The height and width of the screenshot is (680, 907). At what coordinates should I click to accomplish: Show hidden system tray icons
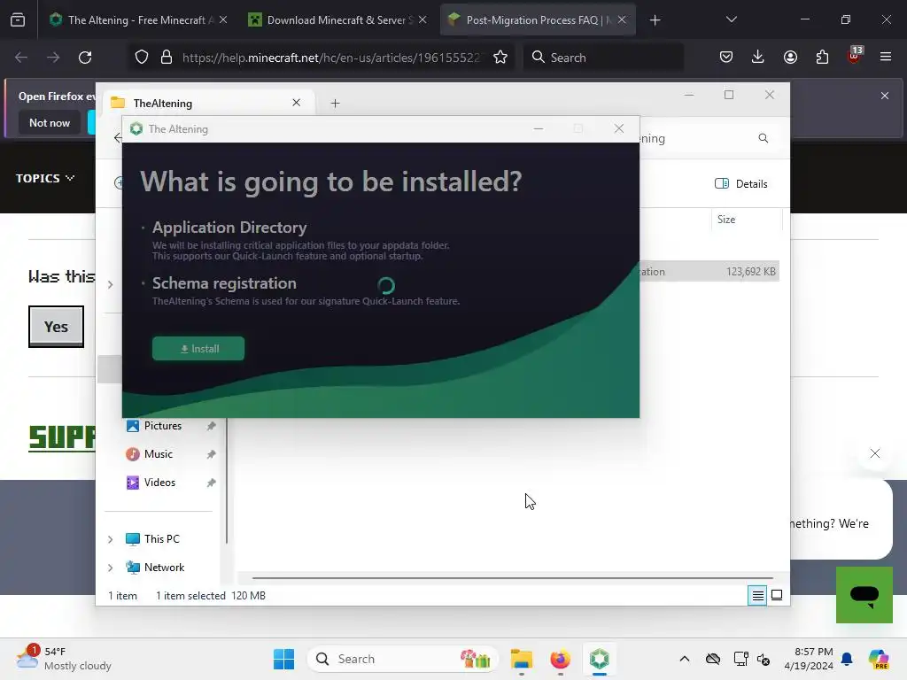click(x=685, y=659)
